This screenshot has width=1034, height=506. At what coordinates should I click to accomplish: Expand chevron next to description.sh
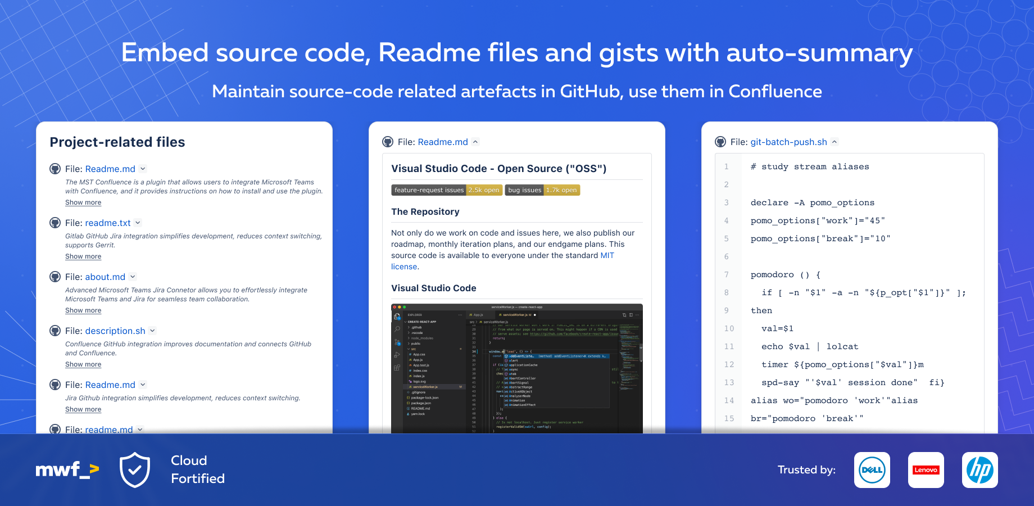point(152,331)
